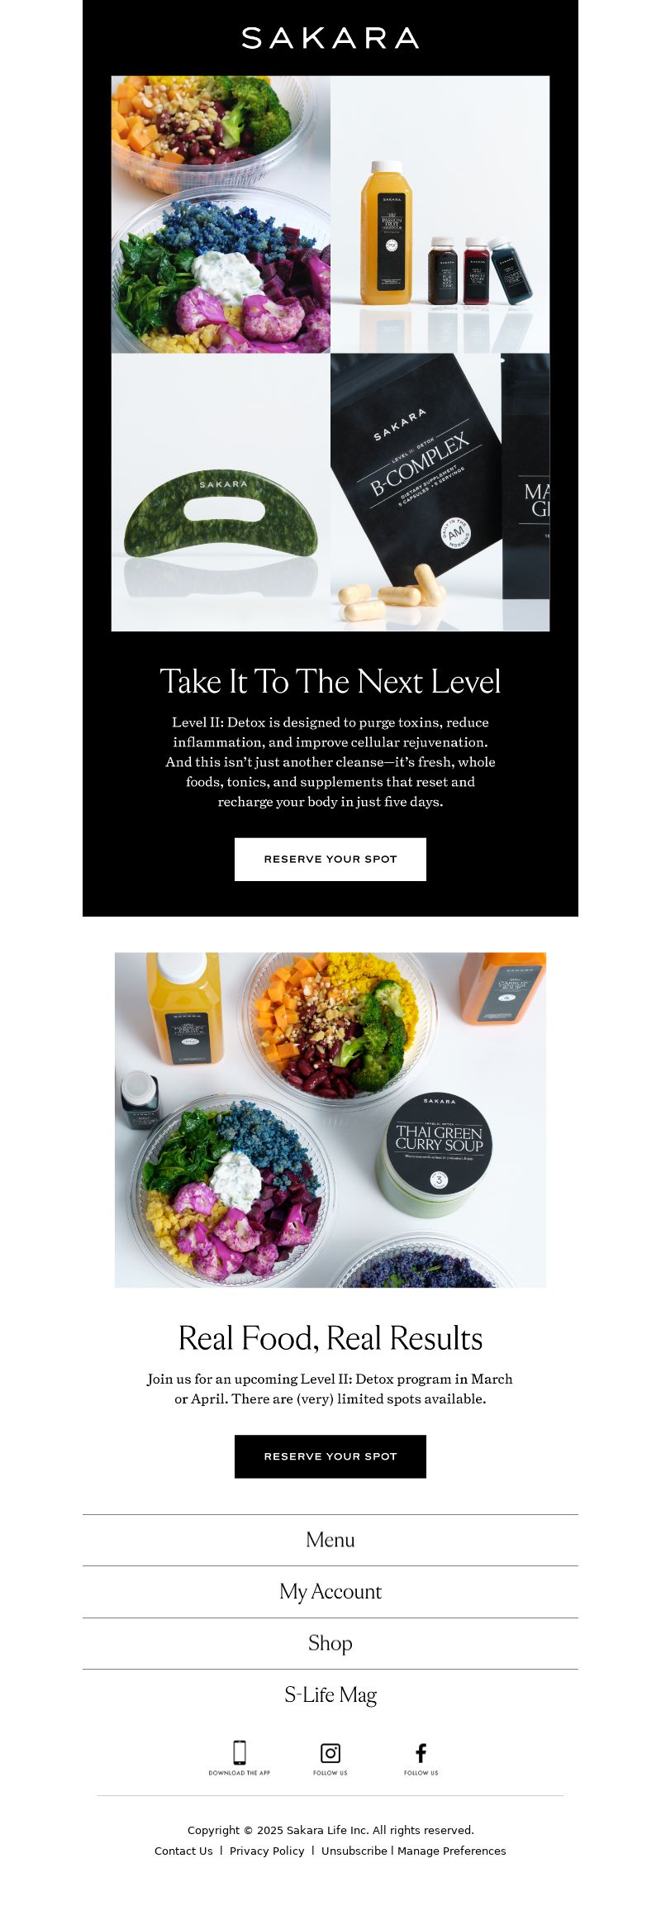Click the Download the App phone icon
The image size is (661, 1906).
(x=240, y=1757)
